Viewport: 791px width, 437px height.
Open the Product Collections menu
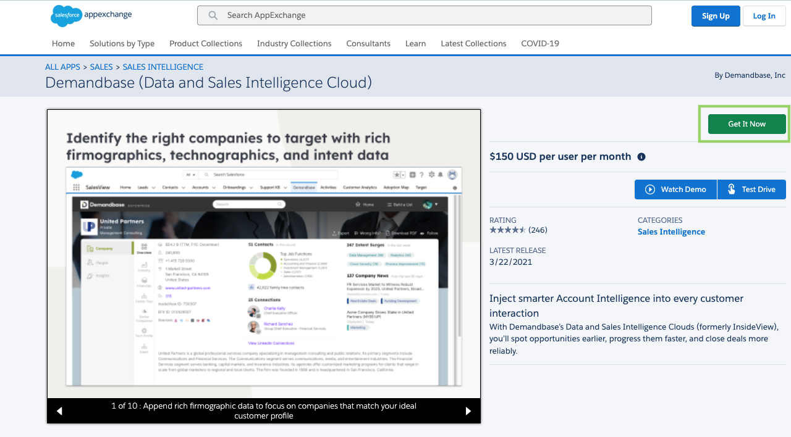(206, 43)
